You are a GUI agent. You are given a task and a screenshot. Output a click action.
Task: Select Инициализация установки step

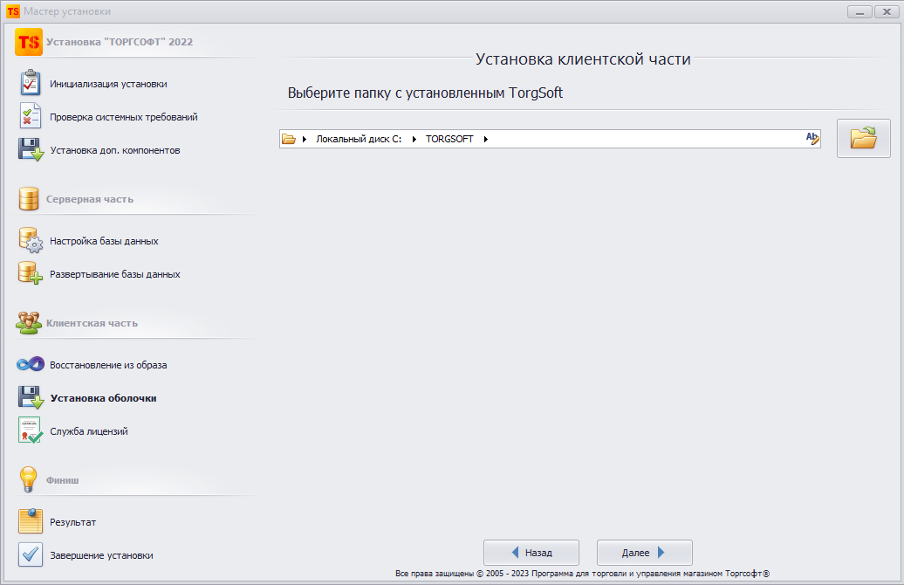(108, 84)
